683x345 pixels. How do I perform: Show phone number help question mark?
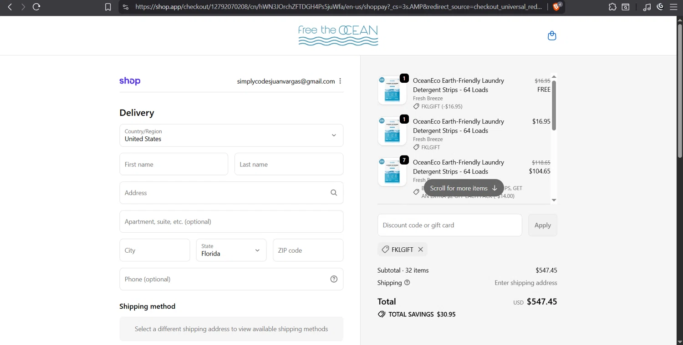pos(334,279)
